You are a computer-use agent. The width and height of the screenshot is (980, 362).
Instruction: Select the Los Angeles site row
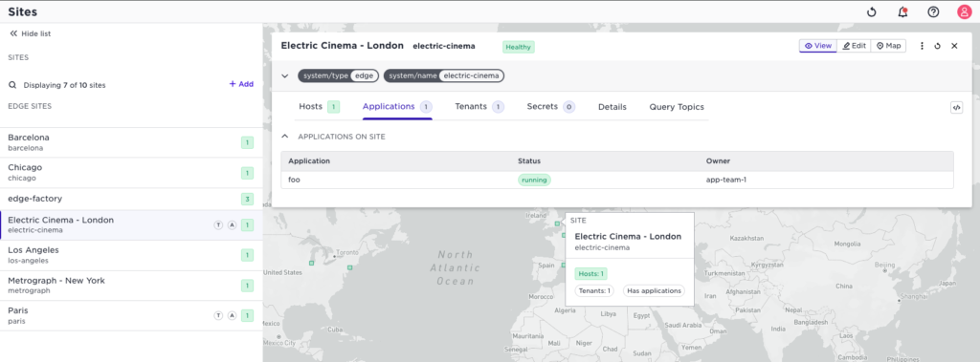tap(131, 255)
